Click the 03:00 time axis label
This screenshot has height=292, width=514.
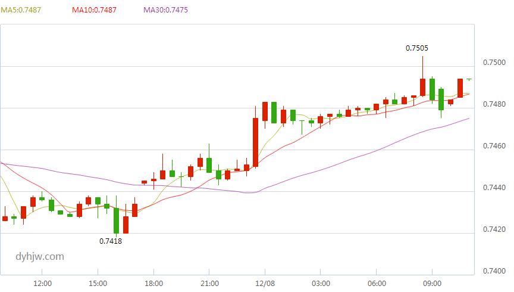click(321, 283)
